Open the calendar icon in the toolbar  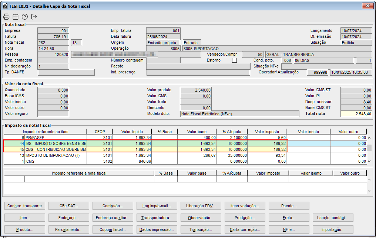(16, 17)
